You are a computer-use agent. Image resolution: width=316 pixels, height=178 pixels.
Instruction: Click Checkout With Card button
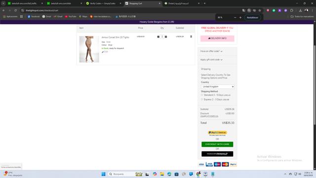(217, 144)
